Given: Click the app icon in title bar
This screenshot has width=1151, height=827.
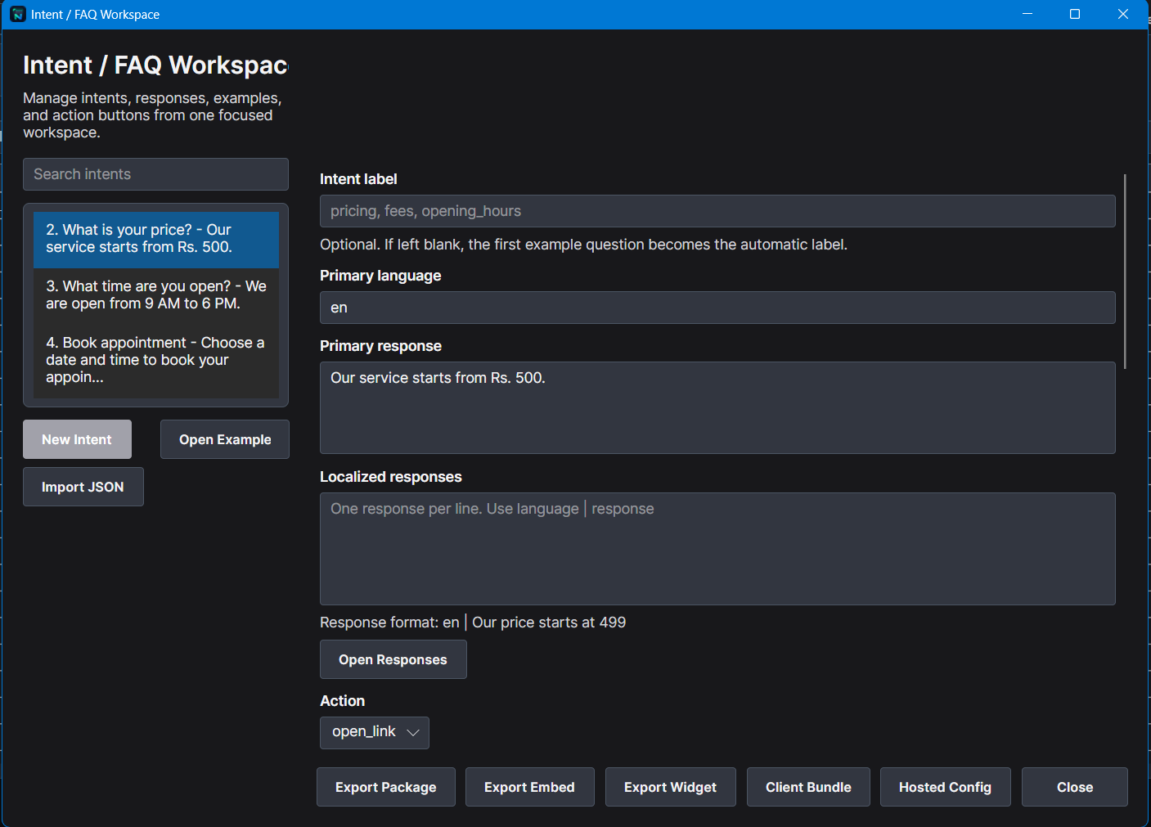Looking at the screenshot, I should tap(18, 14).
